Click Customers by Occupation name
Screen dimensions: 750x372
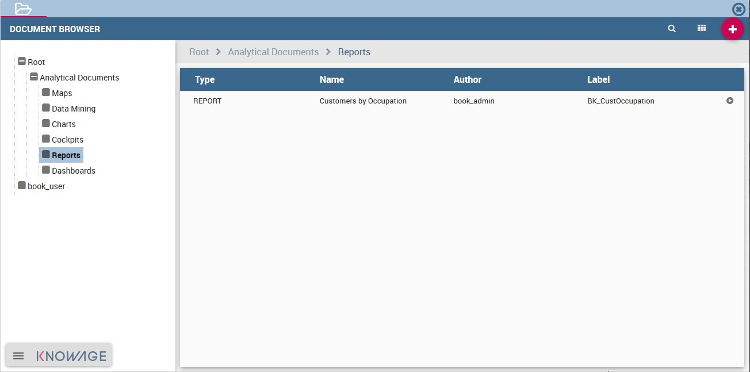(x=363, y=101)
